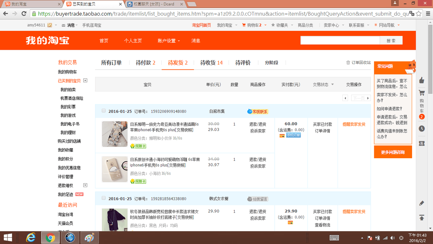
Task: Open the 收藏夹 dropdown in top navigation
Action: (282, 25)
